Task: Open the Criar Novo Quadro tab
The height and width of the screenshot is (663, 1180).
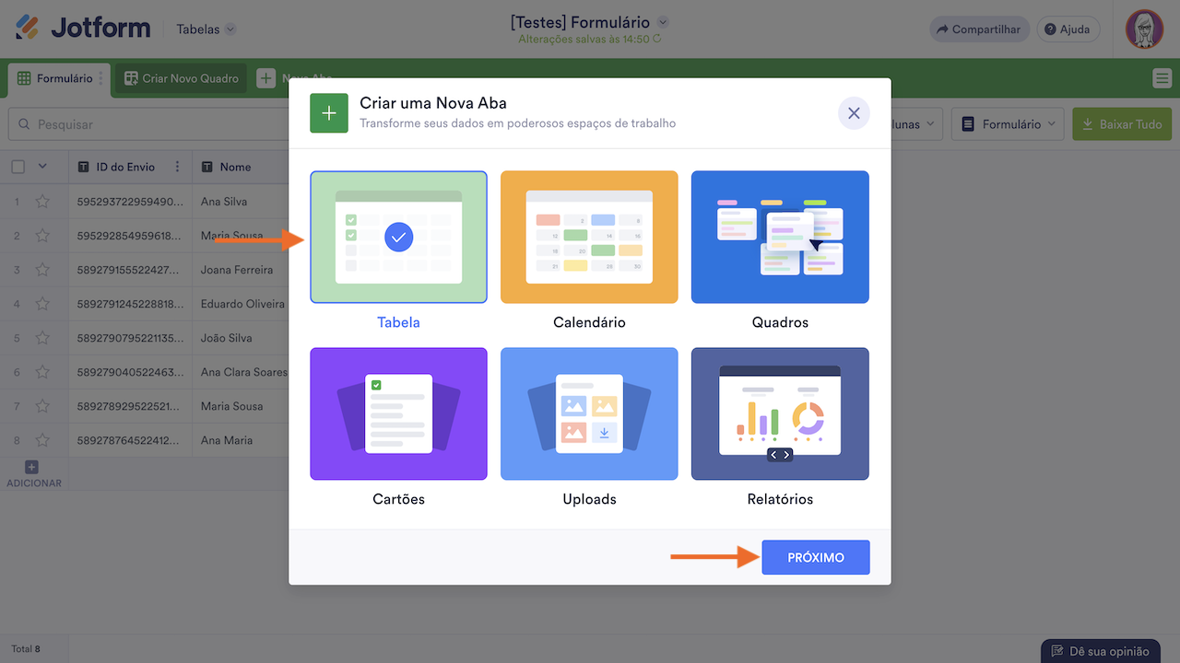Action: pyautogui.click(x=182, y=78)
